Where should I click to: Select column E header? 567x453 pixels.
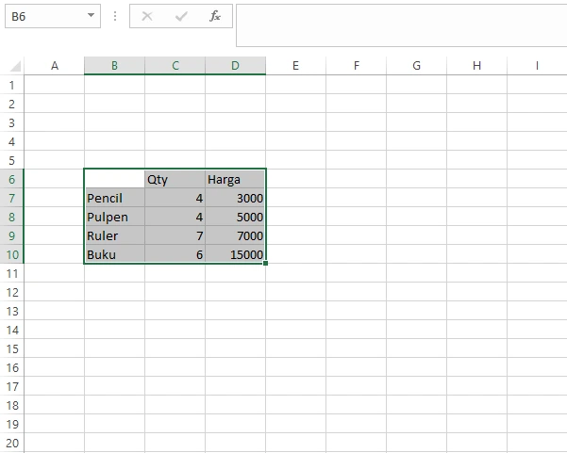coord(296,66)
